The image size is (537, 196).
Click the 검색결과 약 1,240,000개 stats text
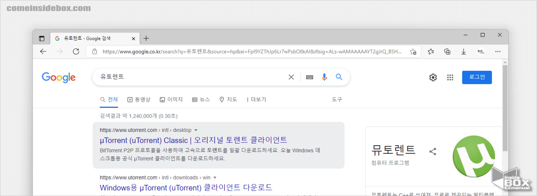[139, 116]
